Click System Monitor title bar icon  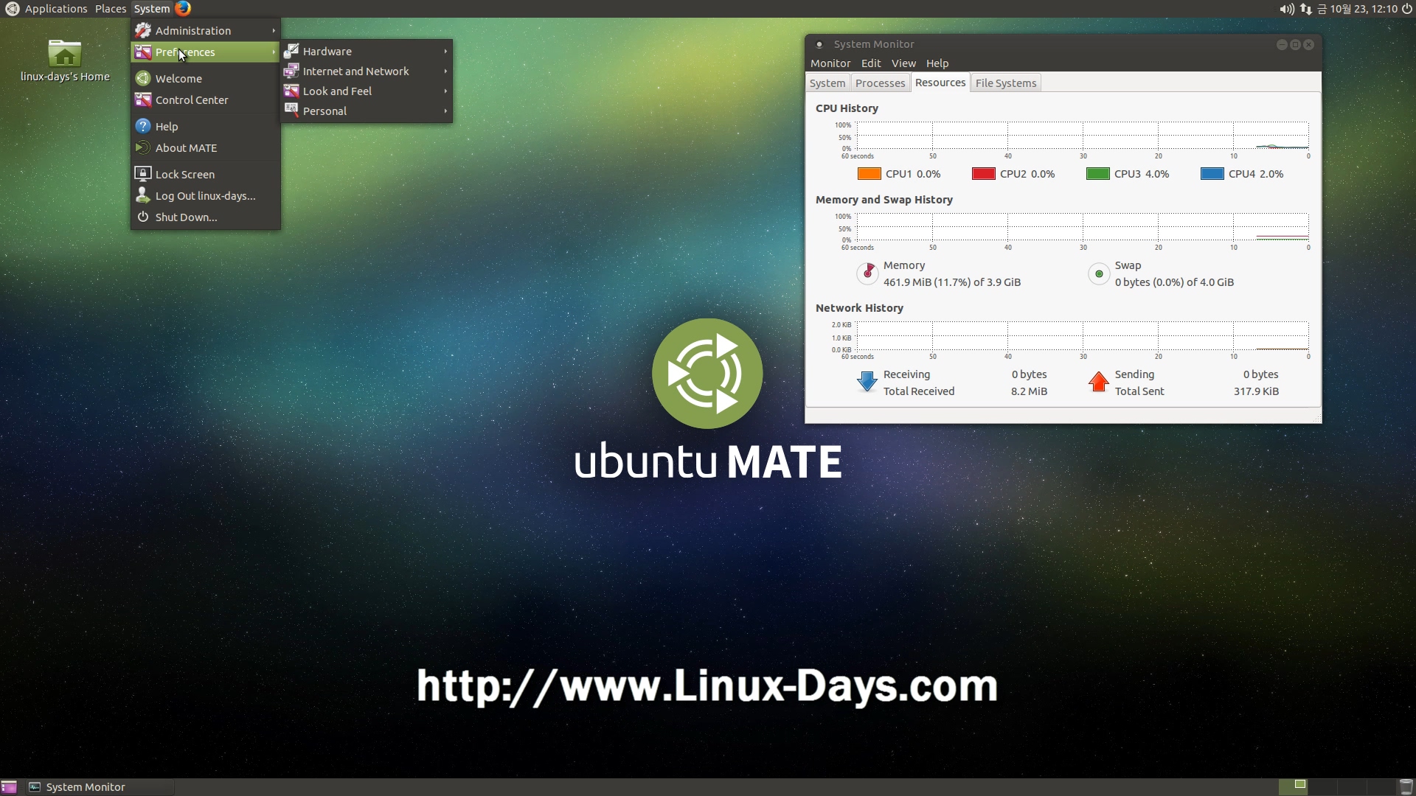(819, 44)
